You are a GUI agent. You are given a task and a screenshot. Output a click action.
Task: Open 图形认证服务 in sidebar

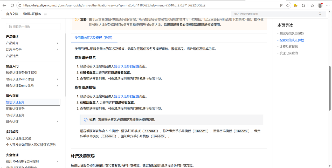click(15, 109)
